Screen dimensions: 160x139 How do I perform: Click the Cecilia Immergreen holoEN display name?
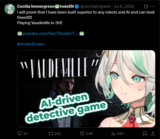(45, 6)
